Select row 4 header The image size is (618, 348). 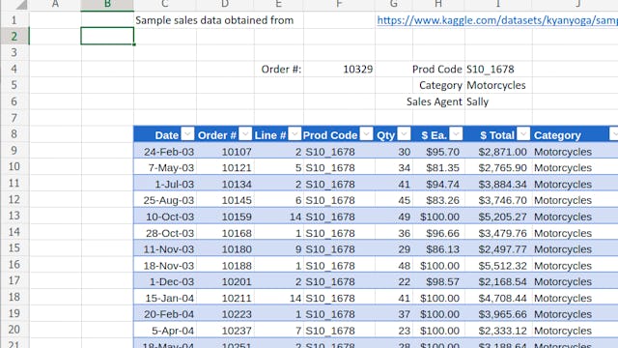tap(14, 69)
